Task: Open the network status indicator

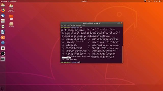Action: tap(155, 1)
